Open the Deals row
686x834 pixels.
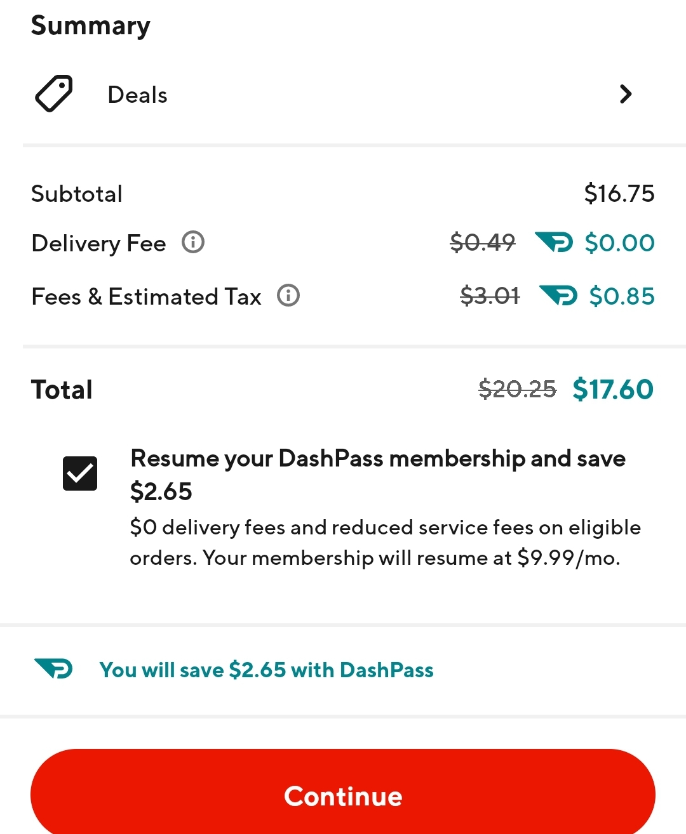[343, 94]
